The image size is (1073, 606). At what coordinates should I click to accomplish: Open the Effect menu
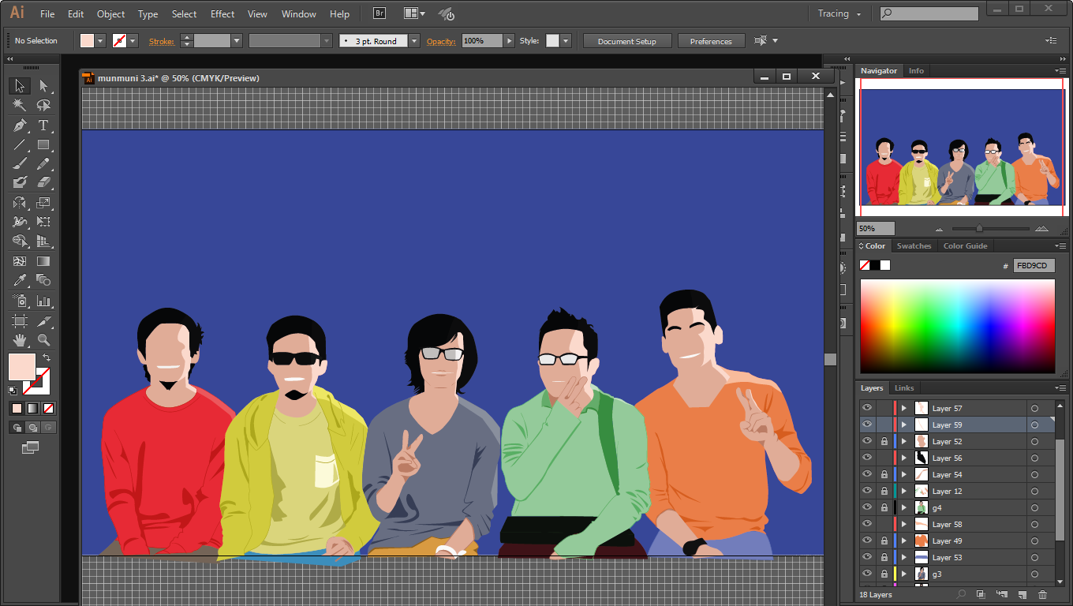[222, 14]
